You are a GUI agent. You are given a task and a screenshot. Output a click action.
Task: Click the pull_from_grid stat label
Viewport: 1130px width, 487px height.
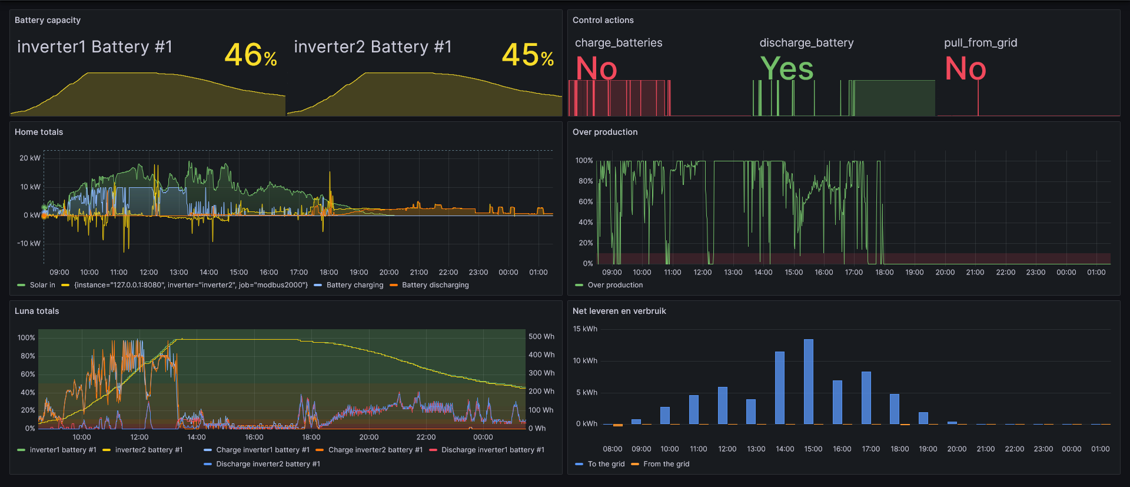pyautogui.click(x=981, y=43)
